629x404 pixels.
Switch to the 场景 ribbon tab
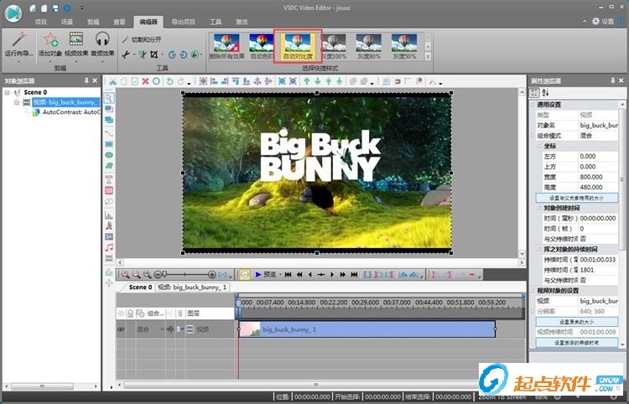pyautogui.click(x=67, y=22)
